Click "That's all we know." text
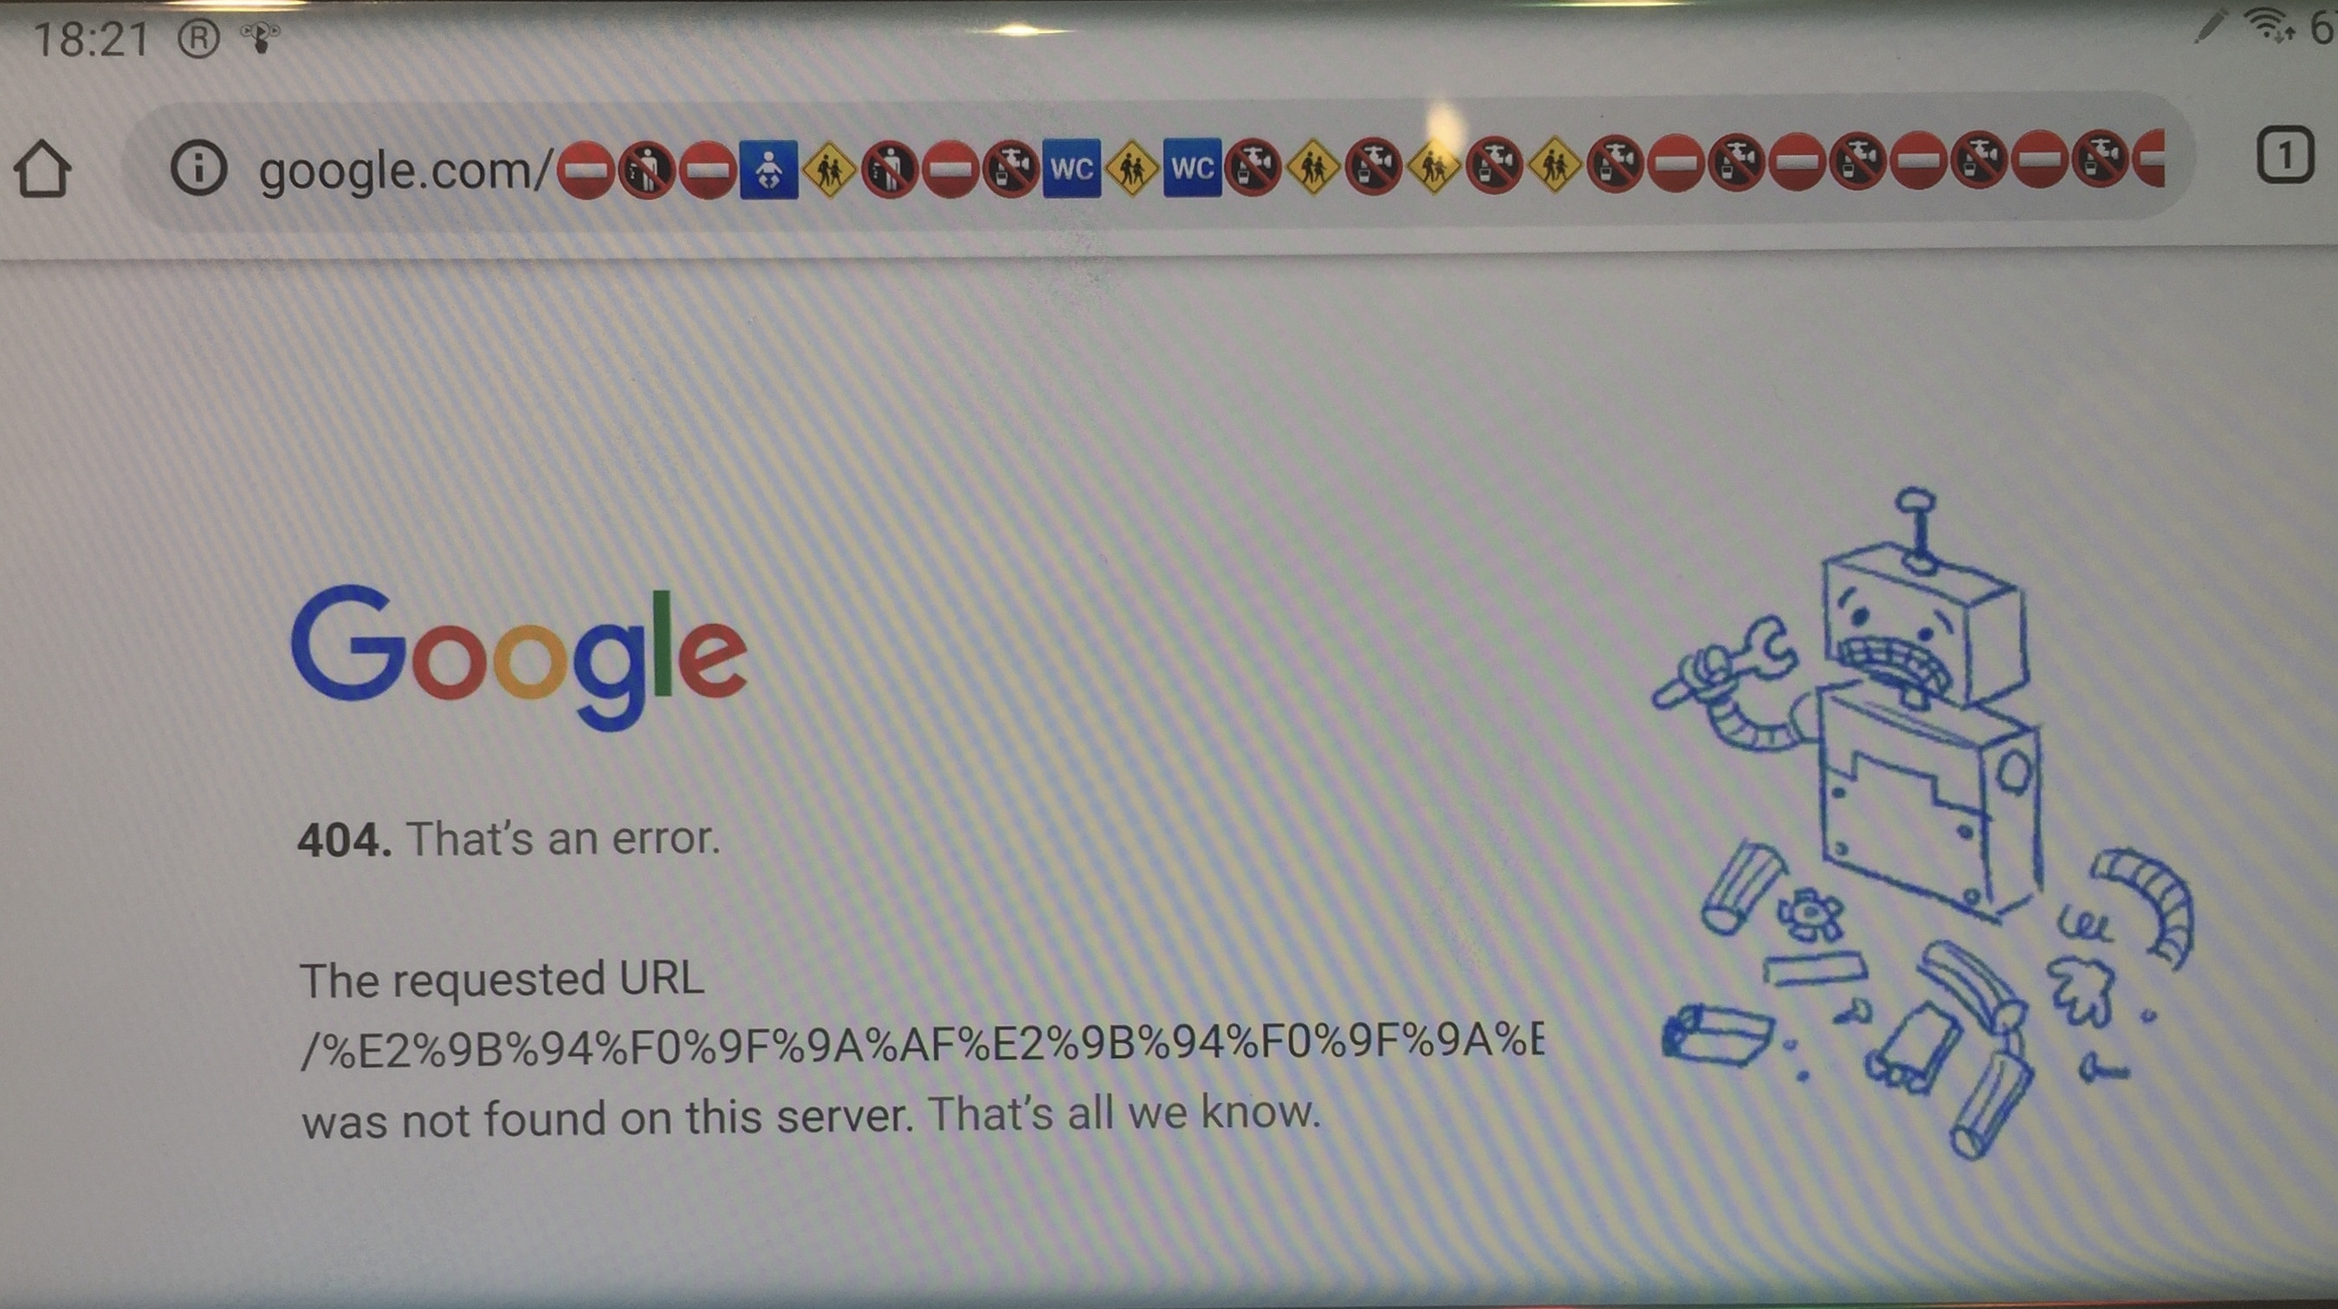 [x=1124, y=1113]
